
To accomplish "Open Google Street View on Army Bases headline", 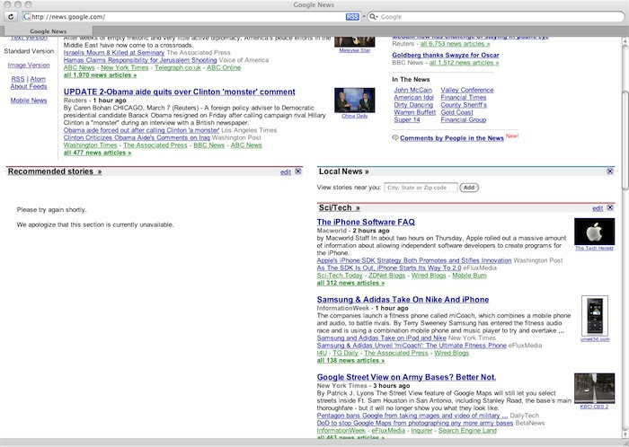I will point(406,377).
